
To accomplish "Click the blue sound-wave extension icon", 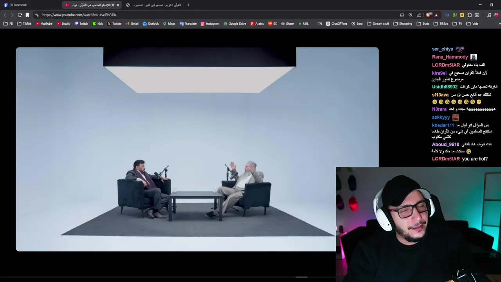I will [447, 15].
